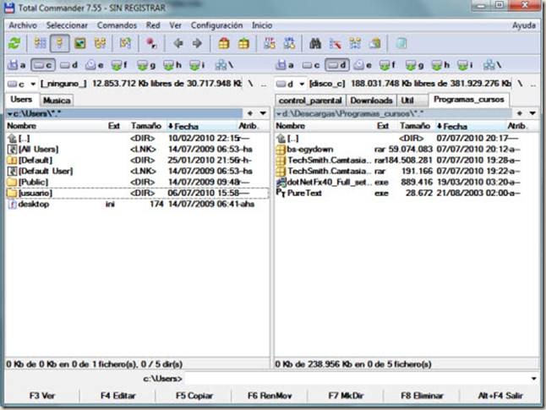This screenshot has height=410, width=546.
Task: Switch to brief file list view icon
Action: (40, 44)
